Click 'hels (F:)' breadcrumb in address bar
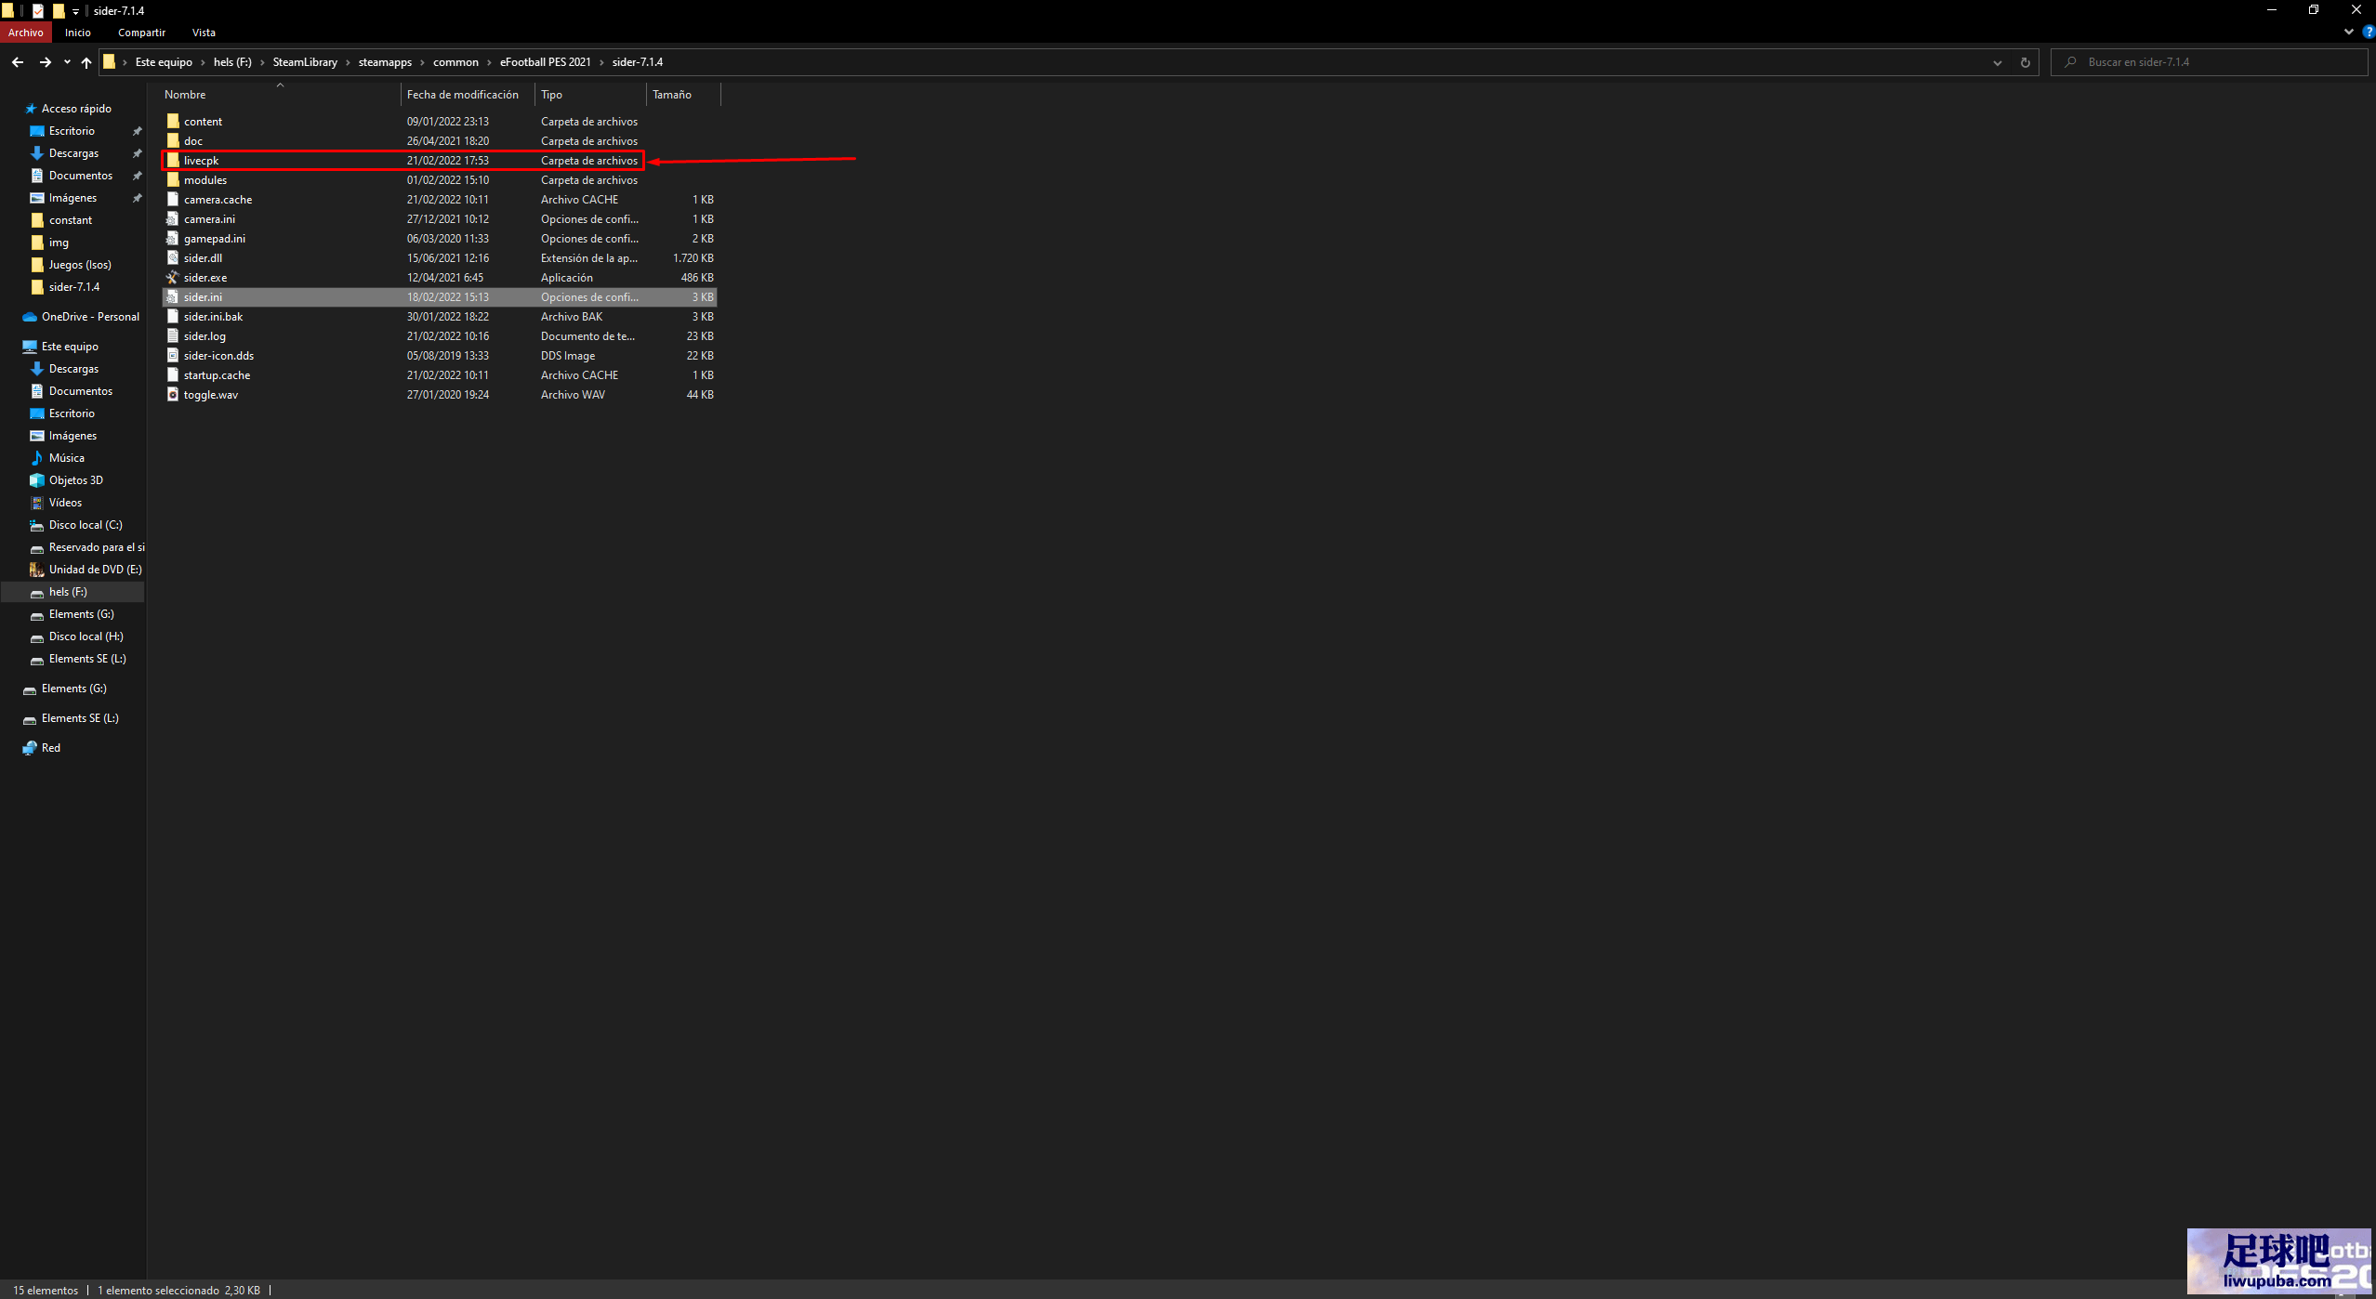The image size is (2376, 1299). point(232,62)
